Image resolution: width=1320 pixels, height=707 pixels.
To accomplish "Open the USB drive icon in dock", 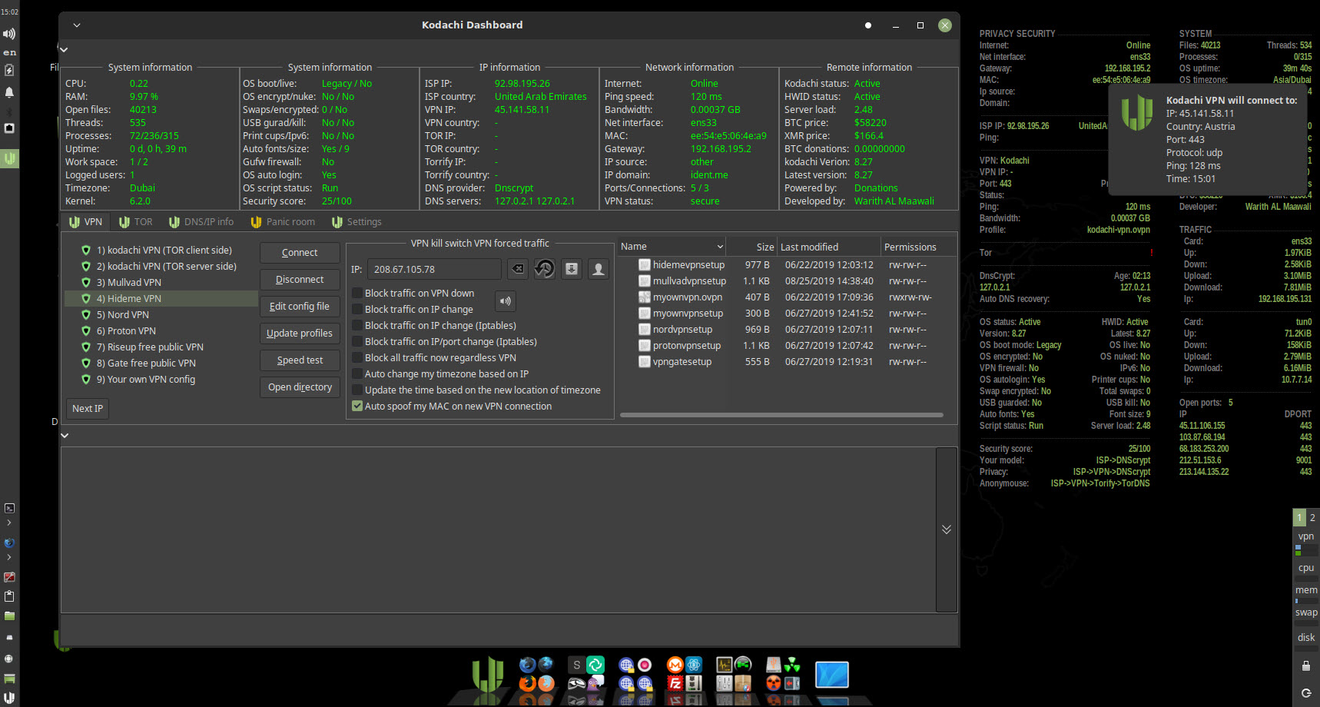I will pos(774,665).
